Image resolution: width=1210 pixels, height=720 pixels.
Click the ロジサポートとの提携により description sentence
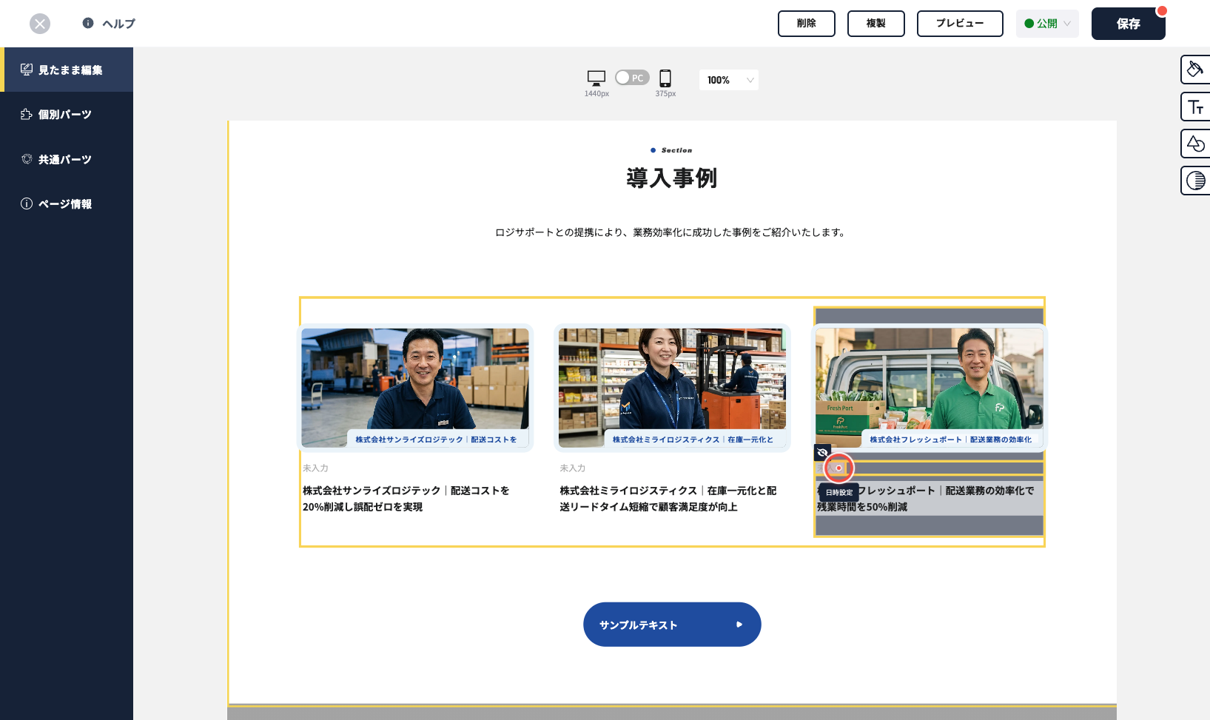tap(671, 232)
